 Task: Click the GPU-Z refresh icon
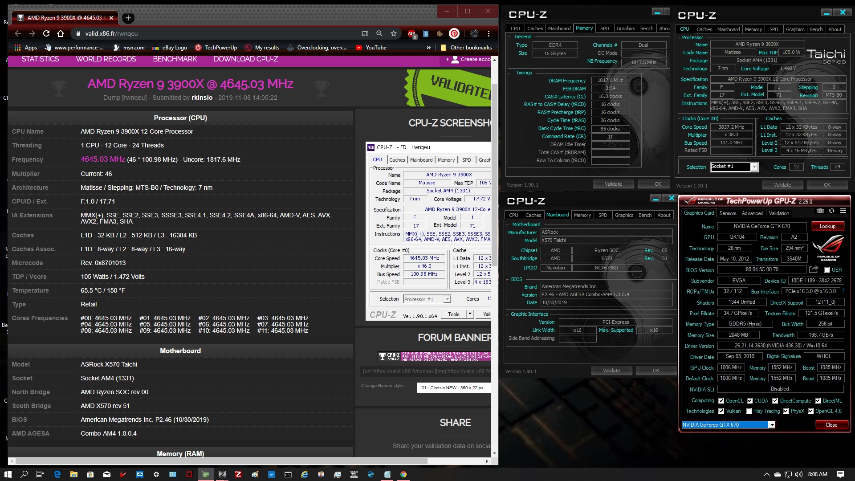pos(831,211)
